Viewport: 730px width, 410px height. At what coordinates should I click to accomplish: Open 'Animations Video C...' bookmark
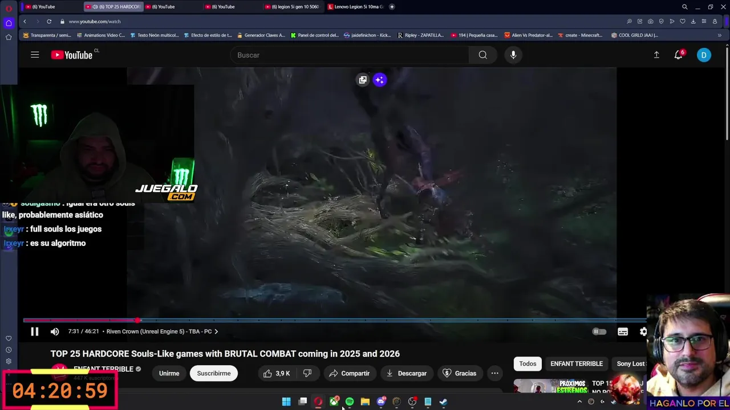click(x=100, y=35)
